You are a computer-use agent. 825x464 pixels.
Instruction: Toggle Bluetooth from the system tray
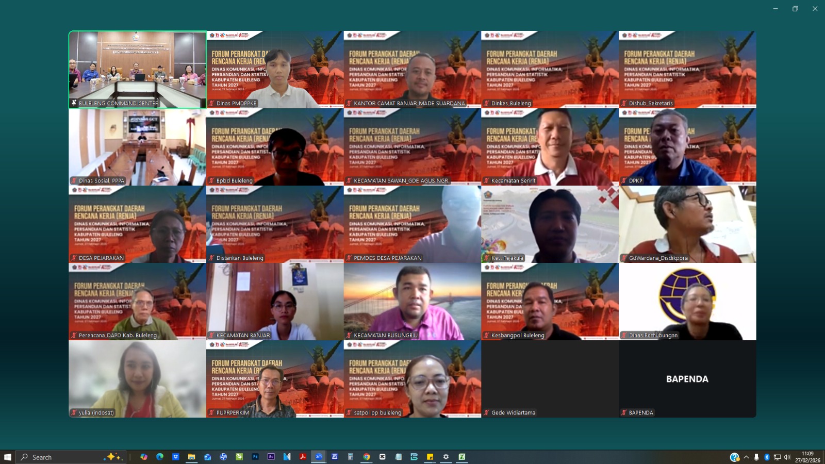[x=767, y=457]
